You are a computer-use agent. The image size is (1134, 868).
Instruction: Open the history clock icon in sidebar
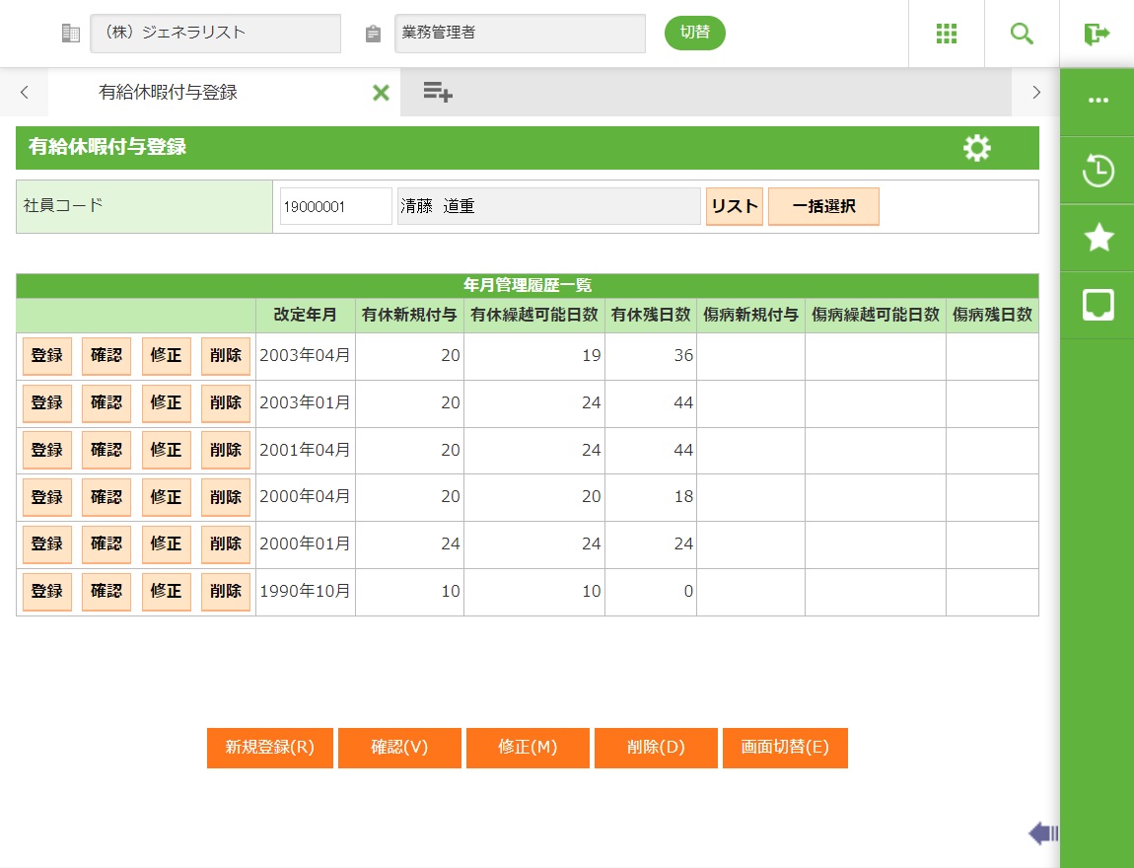click(x=1098, y=171)
